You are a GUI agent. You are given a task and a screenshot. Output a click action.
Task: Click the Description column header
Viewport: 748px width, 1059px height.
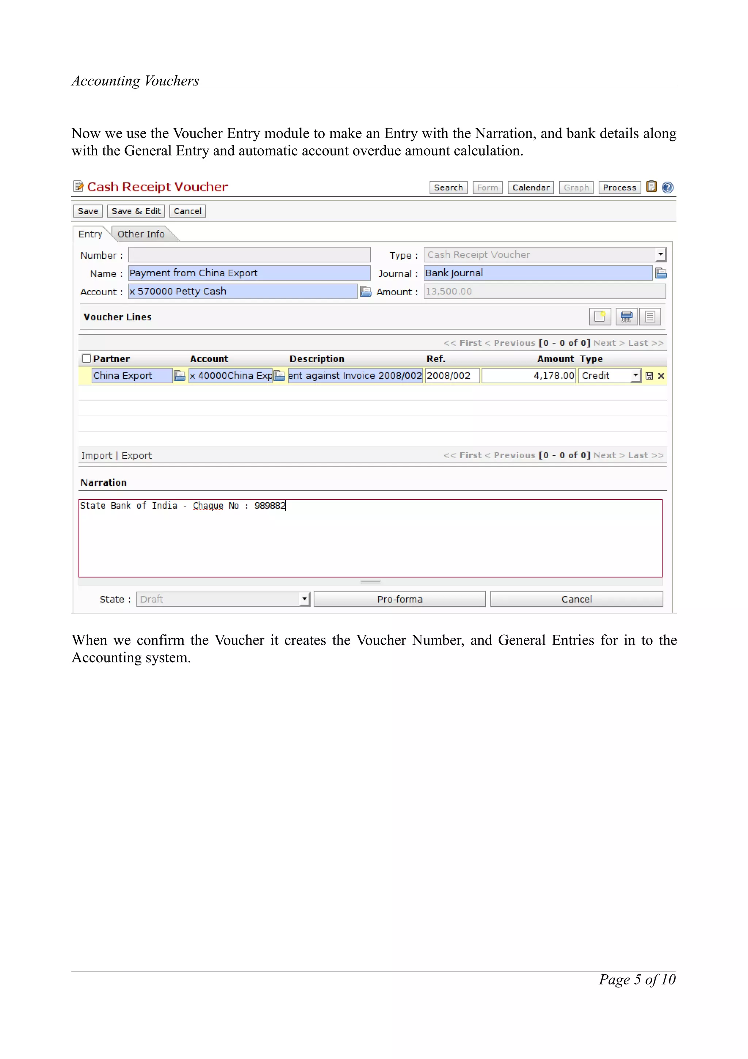[x=317, y=359]
